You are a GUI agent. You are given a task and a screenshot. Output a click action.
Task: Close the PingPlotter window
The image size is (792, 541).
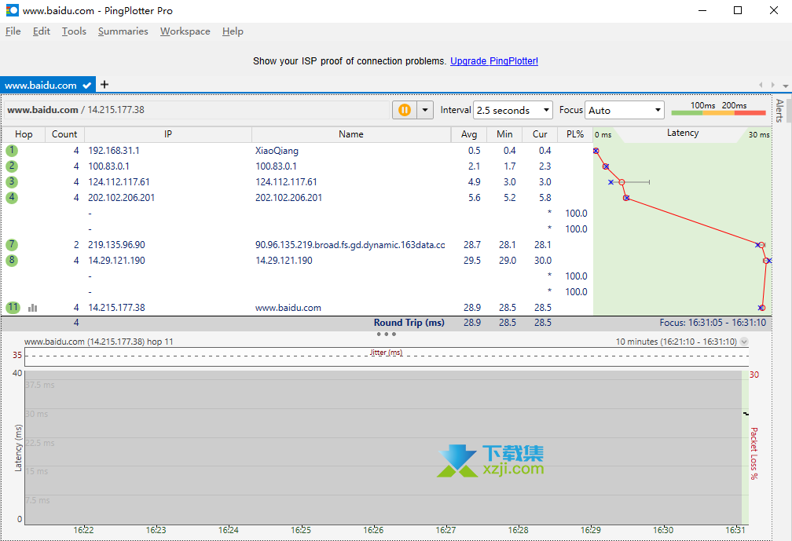pos(774,10)
